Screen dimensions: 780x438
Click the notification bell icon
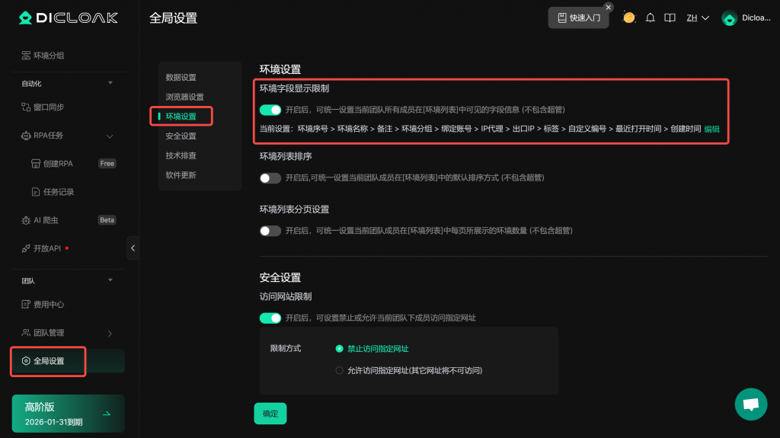pyautogui.click(x=650, y=18)
